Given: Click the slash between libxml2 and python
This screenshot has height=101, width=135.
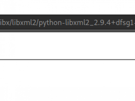Looking at the screenshot, I should tap(37, 23).
